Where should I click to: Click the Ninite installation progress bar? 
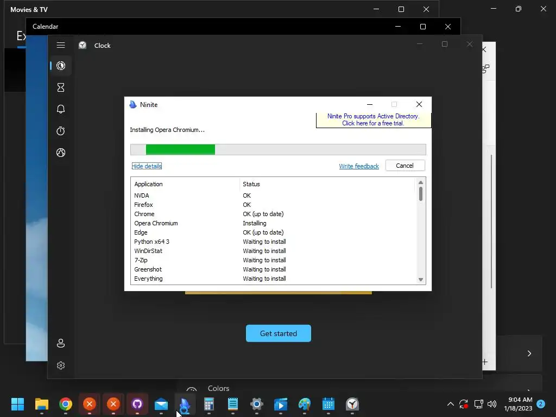pyautogui.click(x=278, y=150)
